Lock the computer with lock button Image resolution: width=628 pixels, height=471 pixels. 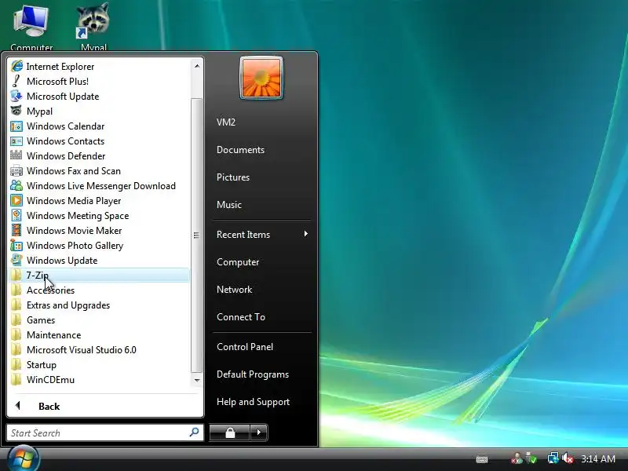pyautogui.click(x=229, y=433)
